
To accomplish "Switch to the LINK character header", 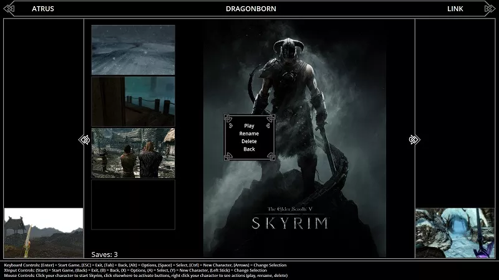I will (x=455, y=9).
